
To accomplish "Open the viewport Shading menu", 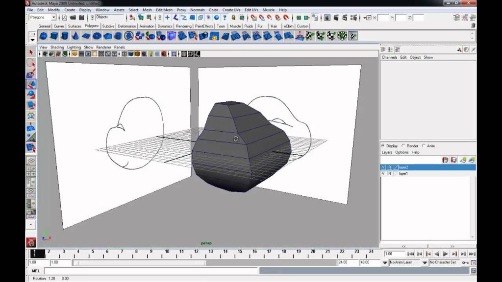I will tap(57, 47).
